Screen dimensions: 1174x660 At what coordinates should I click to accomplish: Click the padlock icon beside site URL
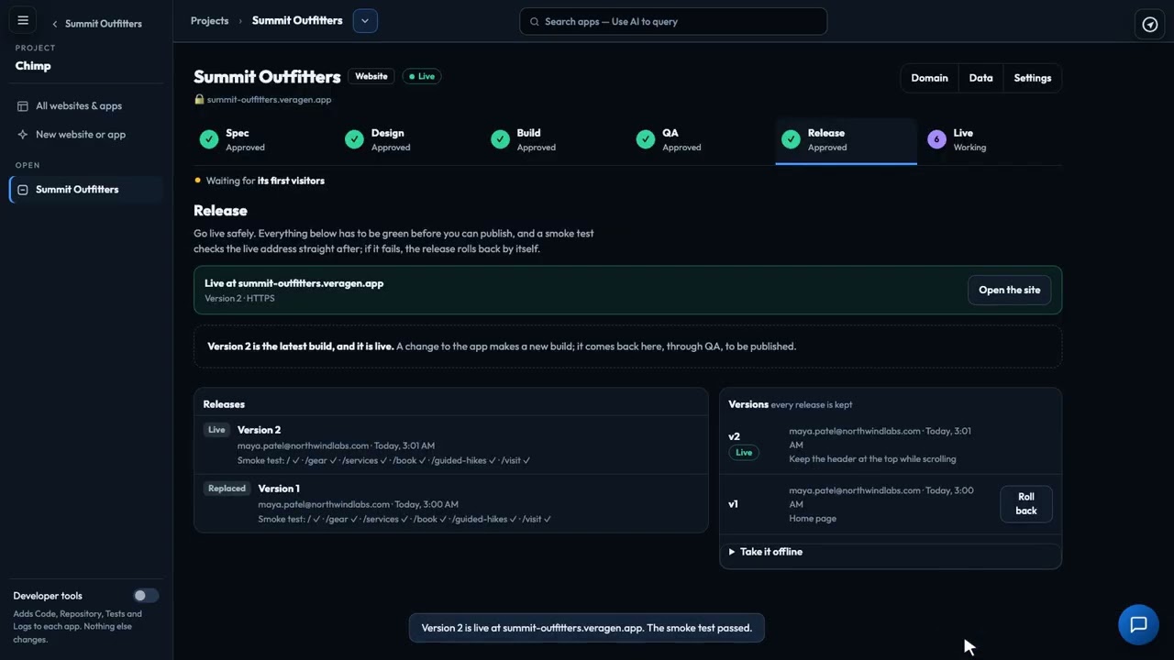[x=199, y=99]
